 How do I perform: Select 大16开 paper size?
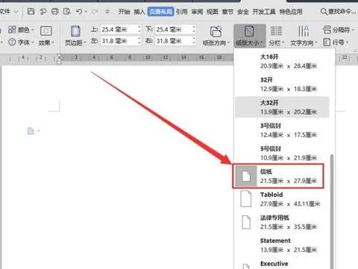coord(282,61)
